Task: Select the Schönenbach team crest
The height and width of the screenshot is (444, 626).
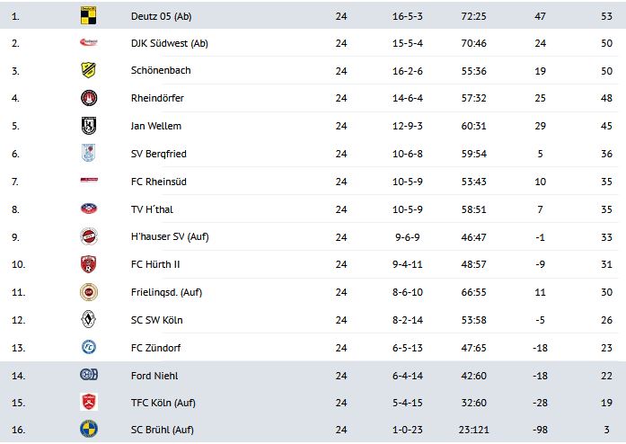Action: [89, 70]
